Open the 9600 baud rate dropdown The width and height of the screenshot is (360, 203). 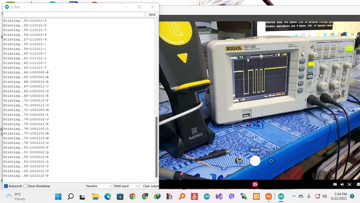click(126, 186)
